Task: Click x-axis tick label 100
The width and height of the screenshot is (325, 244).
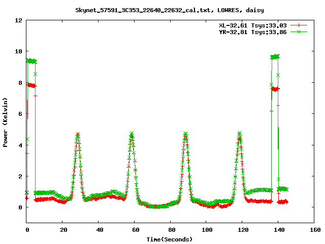Action: [207, 230]
